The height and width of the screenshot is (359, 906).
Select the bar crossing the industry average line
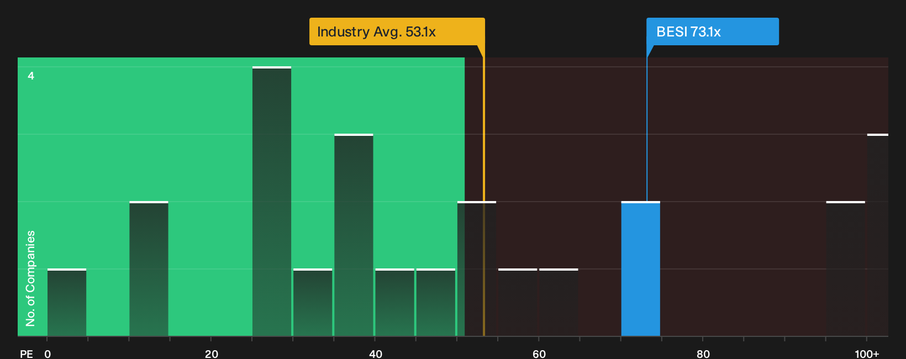[x=477, y=269]
